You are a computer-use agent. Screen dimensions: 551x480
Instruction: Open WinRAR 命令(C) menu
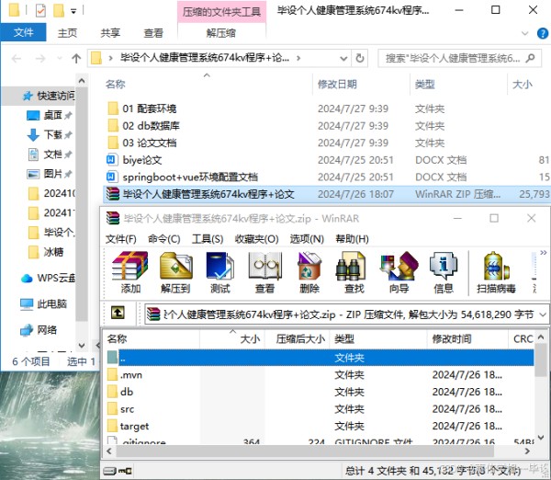point(164,239)
